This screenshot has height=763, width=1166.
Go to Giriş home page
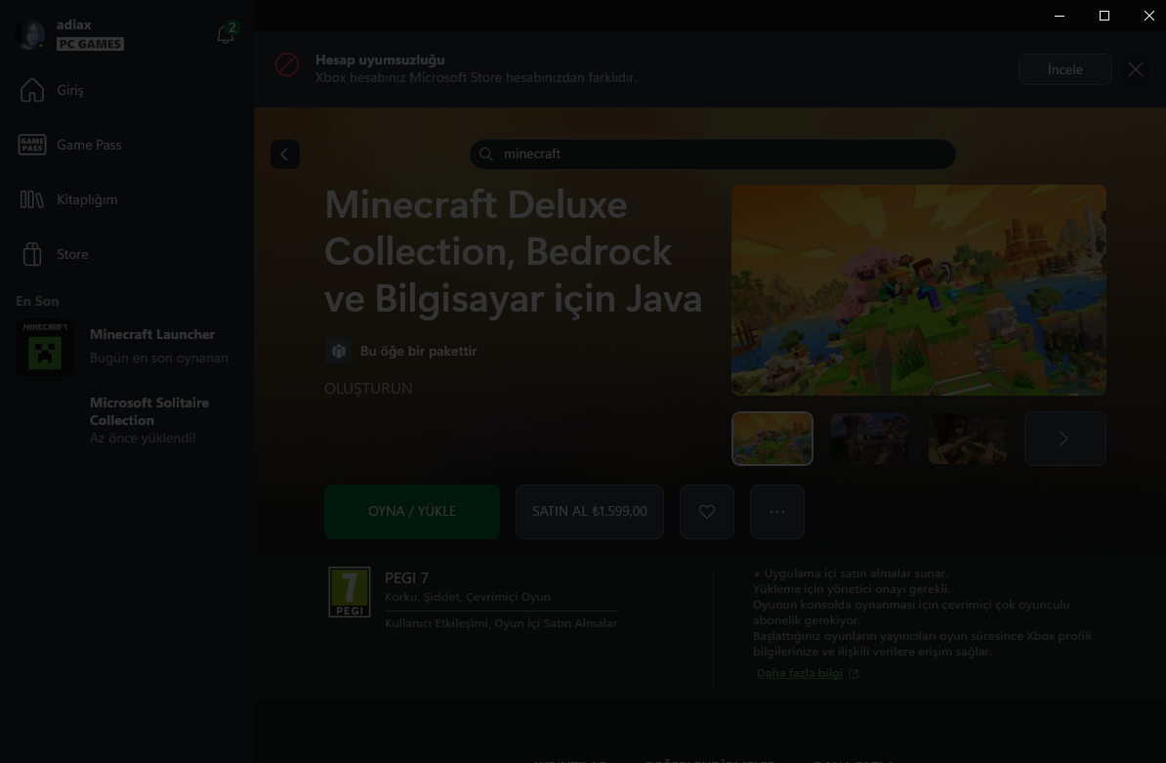coord(126,90)
